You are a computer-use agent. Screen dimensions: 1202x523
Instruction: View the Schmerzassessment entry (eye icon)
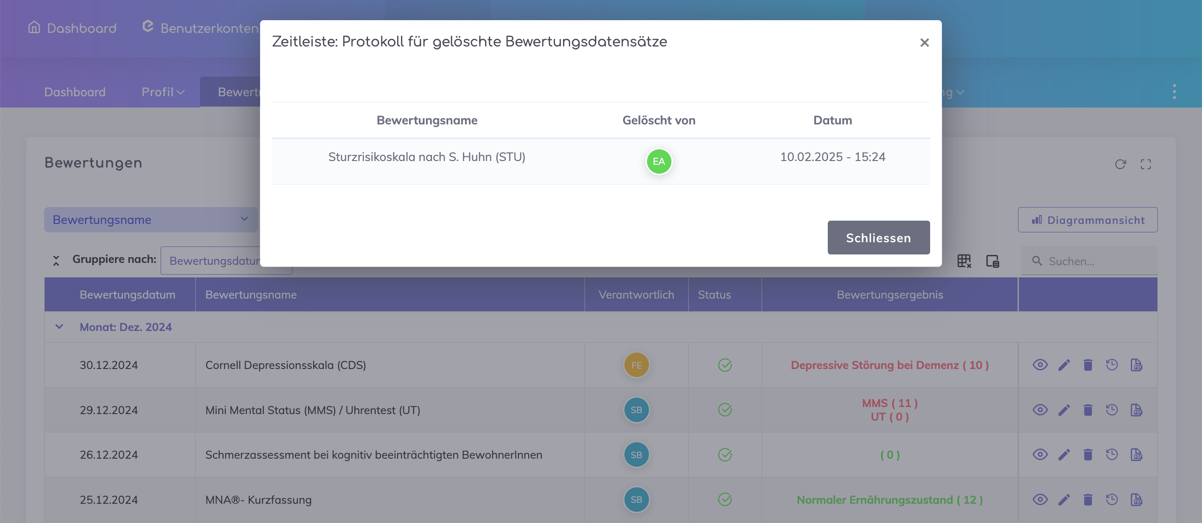[x=1040, y=454]
